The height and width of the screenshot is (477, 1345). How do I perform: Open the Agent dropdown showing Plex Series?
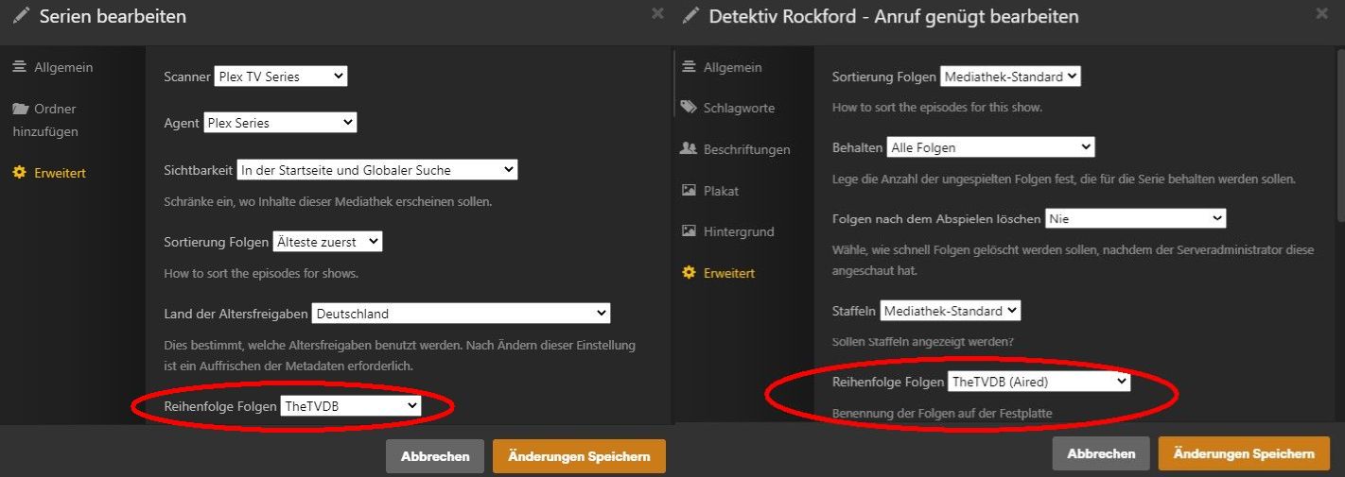click(x=280, y=123)
